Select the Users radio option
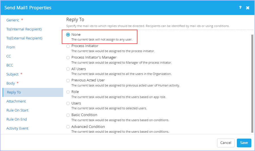The image size is (255, 151). 68,103
